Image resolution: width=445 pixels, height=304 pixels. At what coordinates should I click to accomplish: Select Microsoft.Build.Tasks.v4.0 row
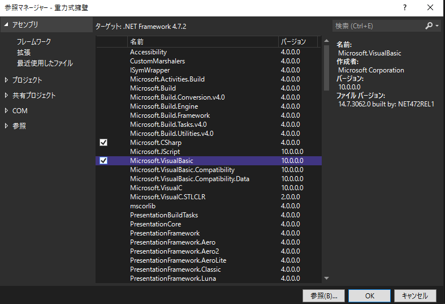209,125
